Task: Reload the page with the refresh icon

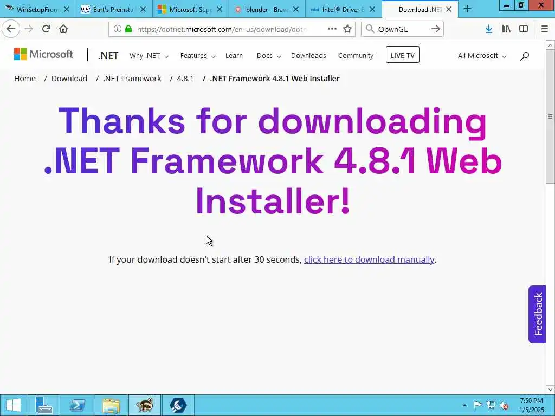Action: (x=46, y=29)
